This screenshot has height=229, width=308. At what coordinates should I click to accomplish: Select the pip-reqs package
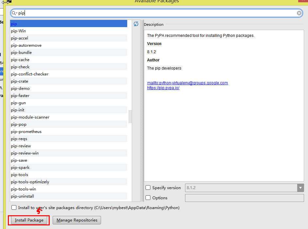[x=69, y=139]
